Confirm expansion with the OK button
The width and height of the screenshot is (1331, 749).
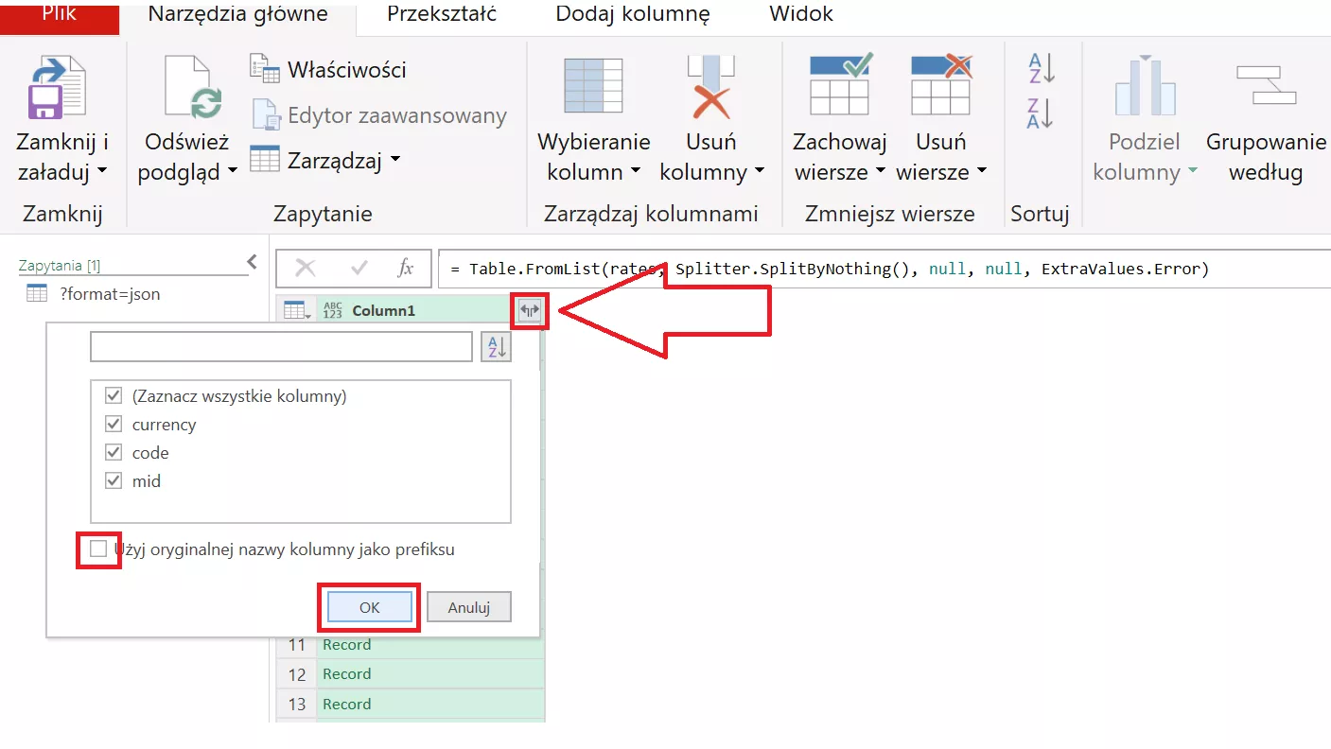pyautogui.click(x=369, y=607)
